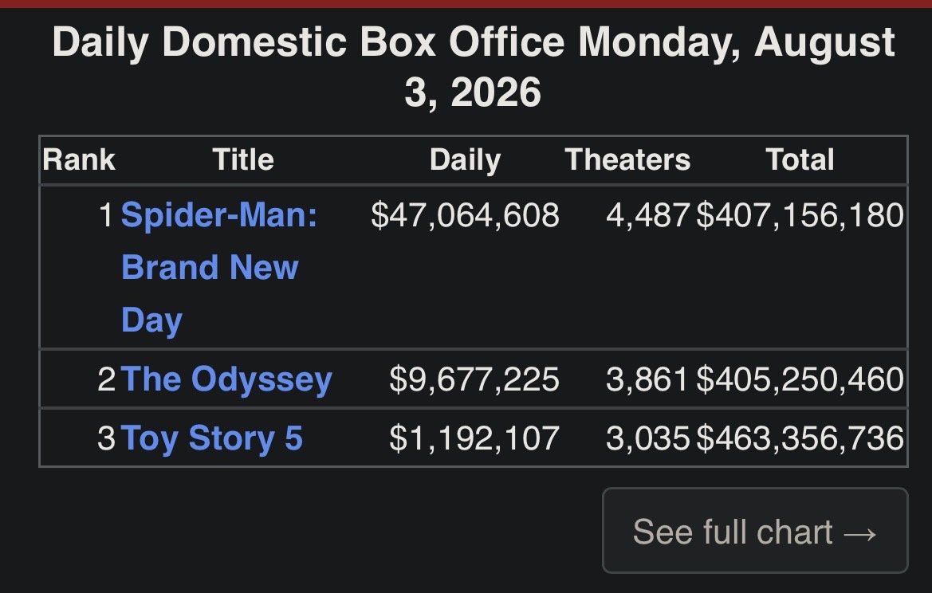932x593 pixels.
Task: Click the Theaters column header
Action: (627, 160)
